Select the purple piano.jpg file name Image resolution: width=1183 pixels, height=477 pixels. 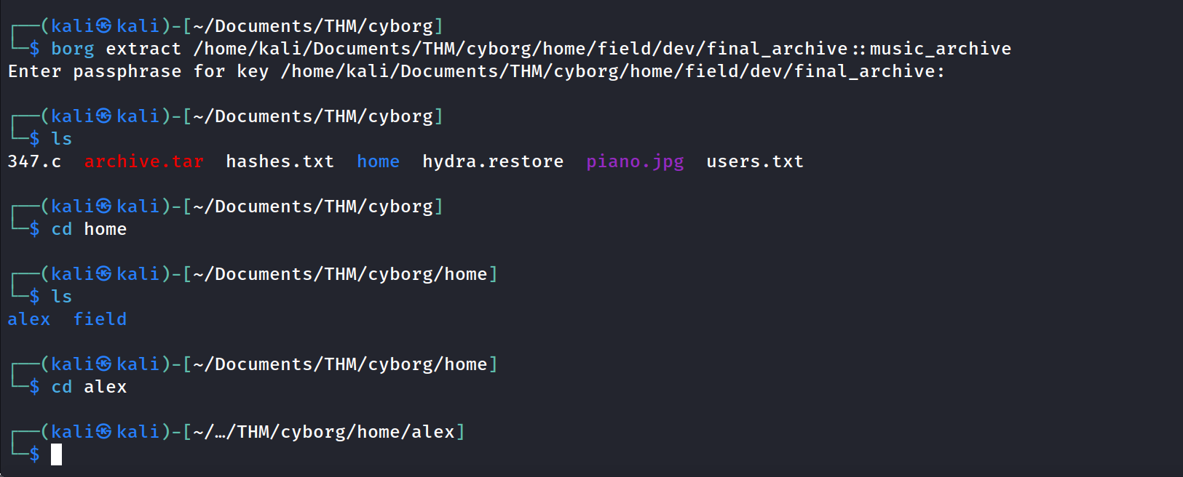[x=635, y=161]
